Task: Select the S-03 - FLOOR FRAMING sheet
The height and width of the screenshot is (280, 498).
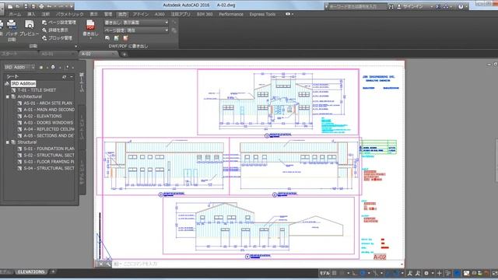Action: pos(49,162)
